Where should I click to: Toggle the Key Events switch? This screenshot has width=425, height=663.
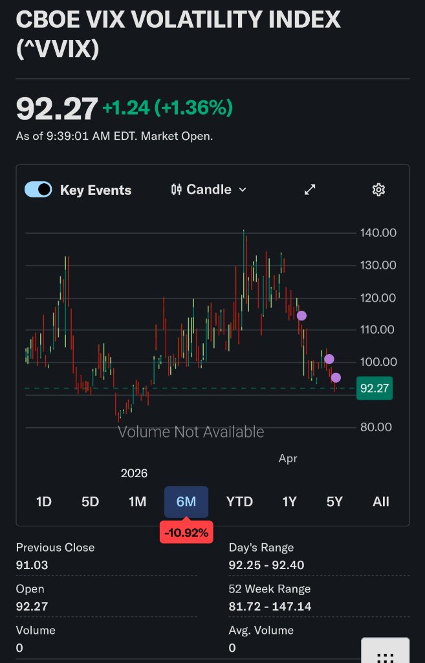[38, 190]
